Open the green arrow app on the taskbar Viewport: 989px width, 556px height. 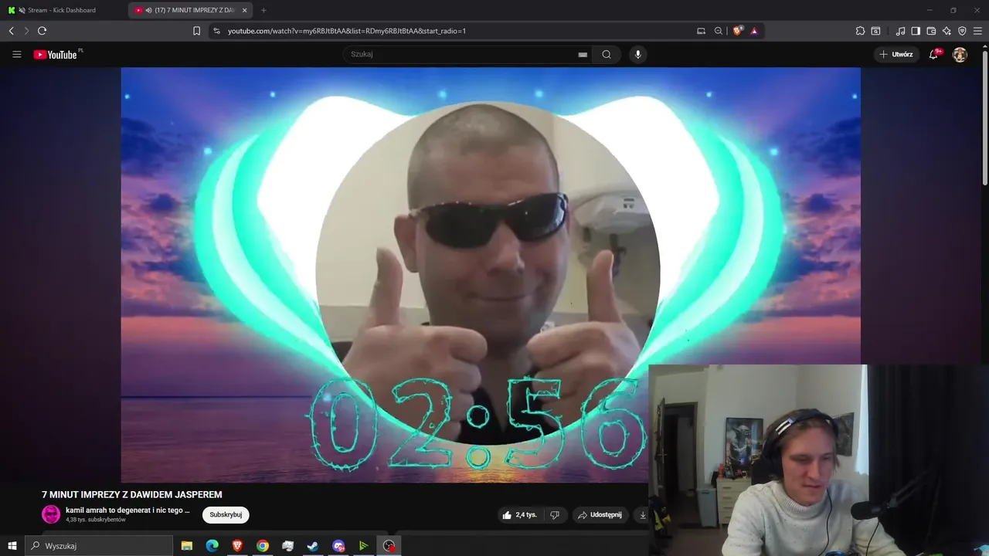pyautogui.click(x=363, y=546)
